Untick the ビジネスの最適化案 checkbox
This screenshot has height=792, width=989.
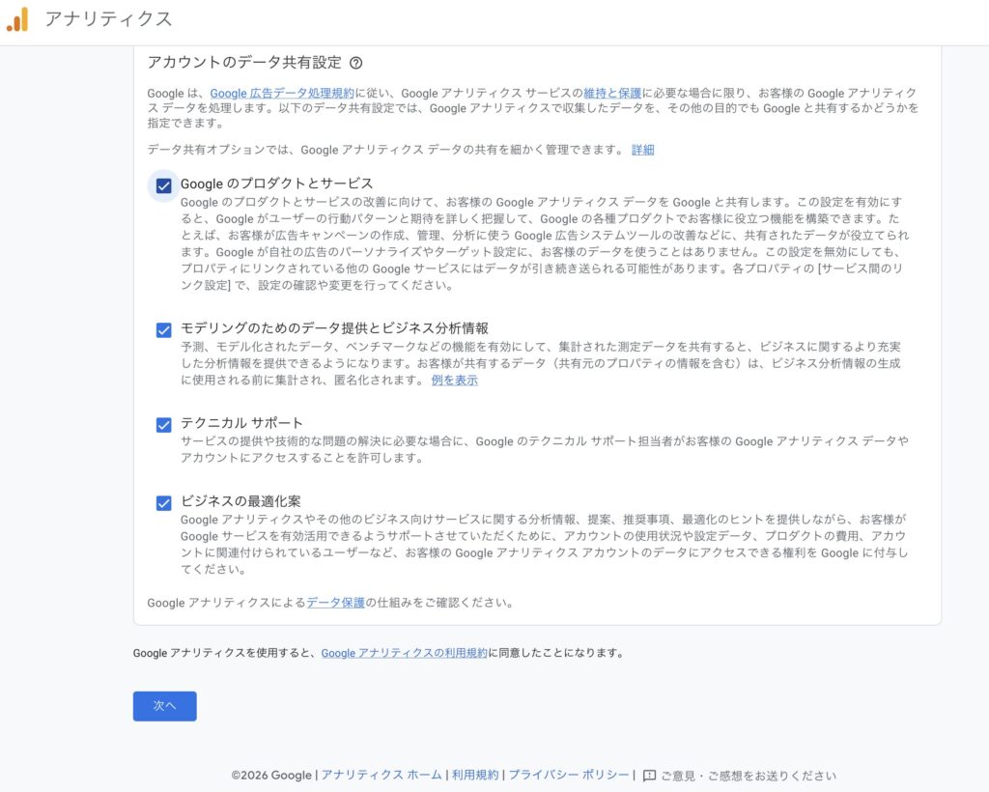164,503
